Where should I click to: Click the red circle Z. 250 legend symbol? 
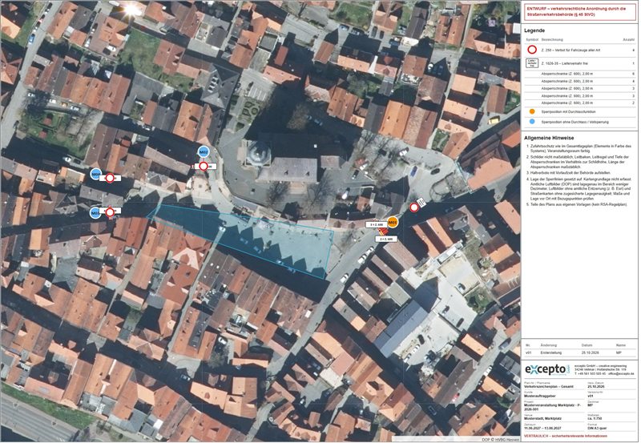click(532, 50)
